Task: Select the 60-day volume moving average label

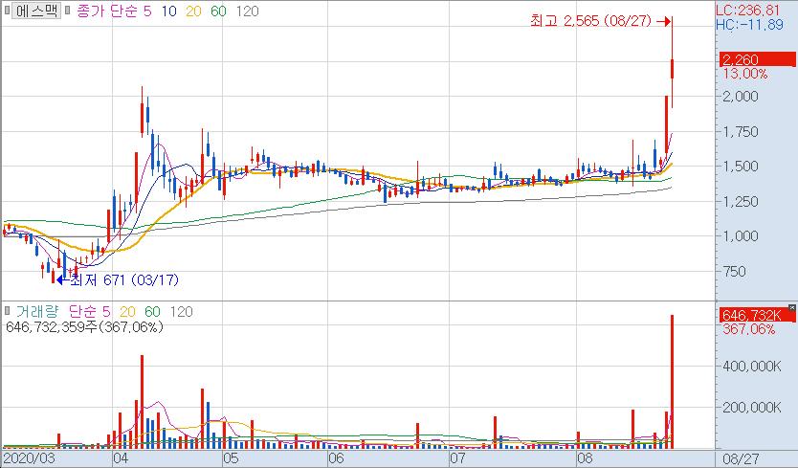Action: point(153,311)
